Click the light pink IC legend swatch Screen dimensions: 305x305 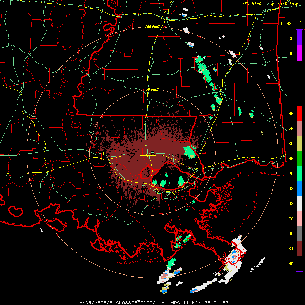point(299,219)
